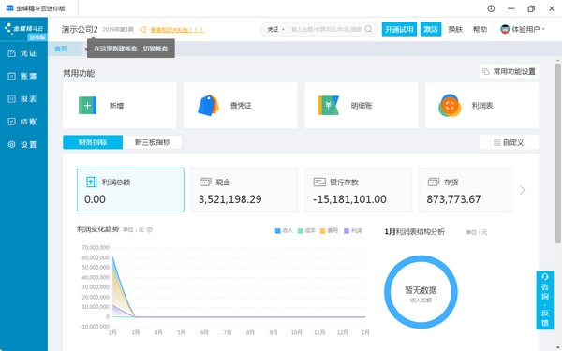Click the 现金 card icon
This screenshot has width=562, height=351.
pos(205,182)
